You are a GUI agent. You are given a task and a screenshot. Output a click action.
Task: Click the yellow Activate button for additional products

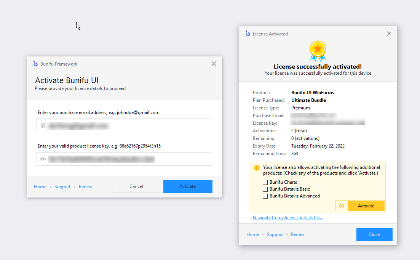[366, 206]
